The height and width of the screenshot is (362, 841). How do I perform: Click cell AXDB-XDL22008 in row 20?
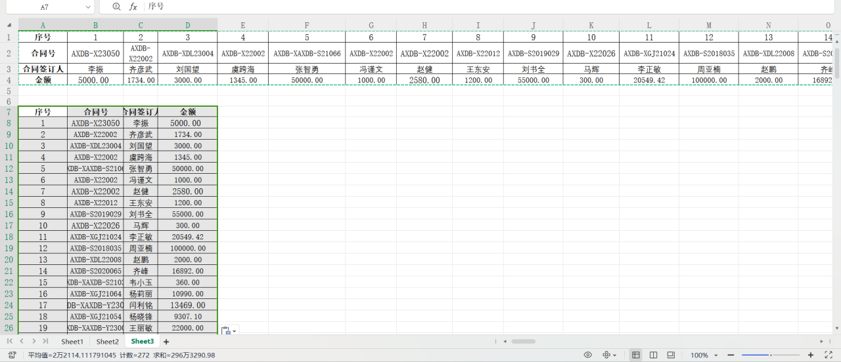95,260
